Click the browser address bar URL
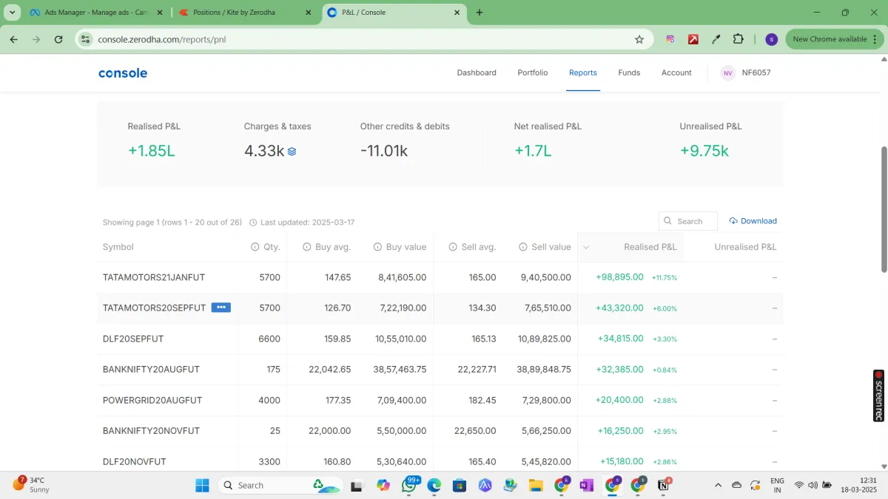This screenshot has height=499, width=888. pyautogui.click(x=162, y=39)
